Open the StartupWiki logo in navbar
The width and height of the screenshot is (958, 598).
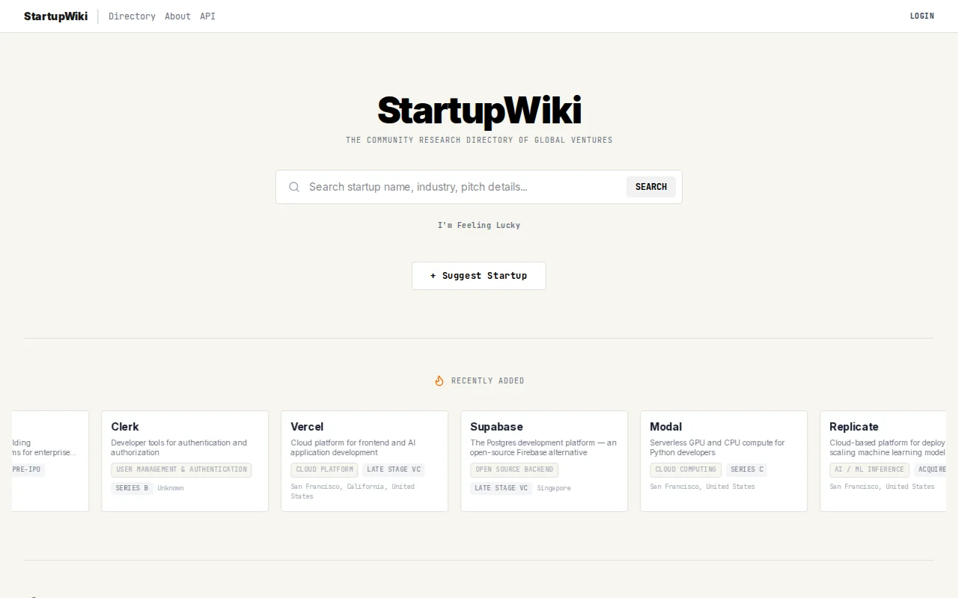coord(55,16)
